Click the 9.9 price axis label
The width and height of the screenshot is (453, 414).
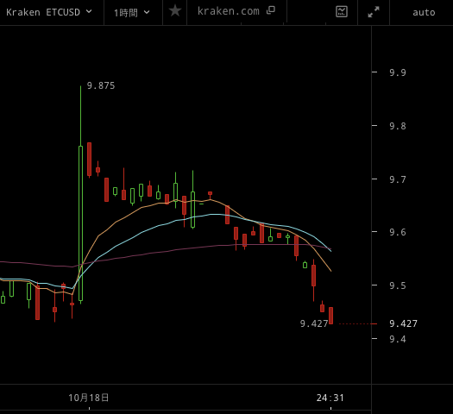pos(398,72)
